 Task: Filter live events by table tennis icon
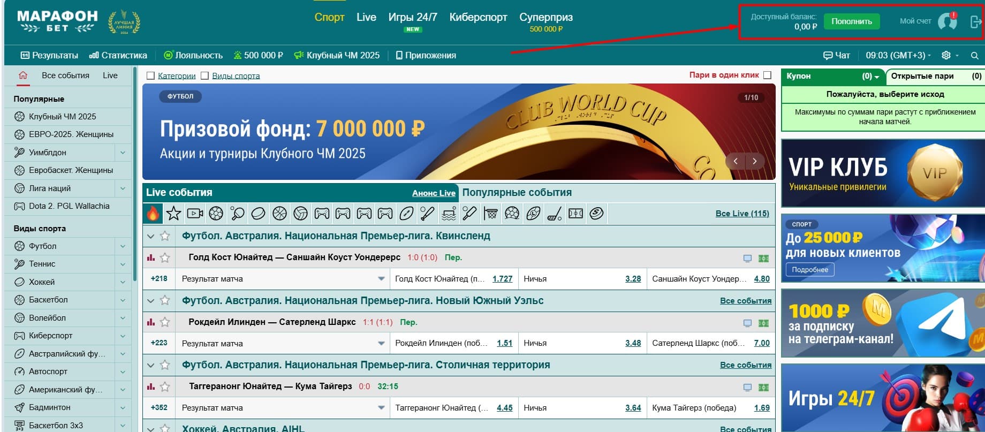237,214
